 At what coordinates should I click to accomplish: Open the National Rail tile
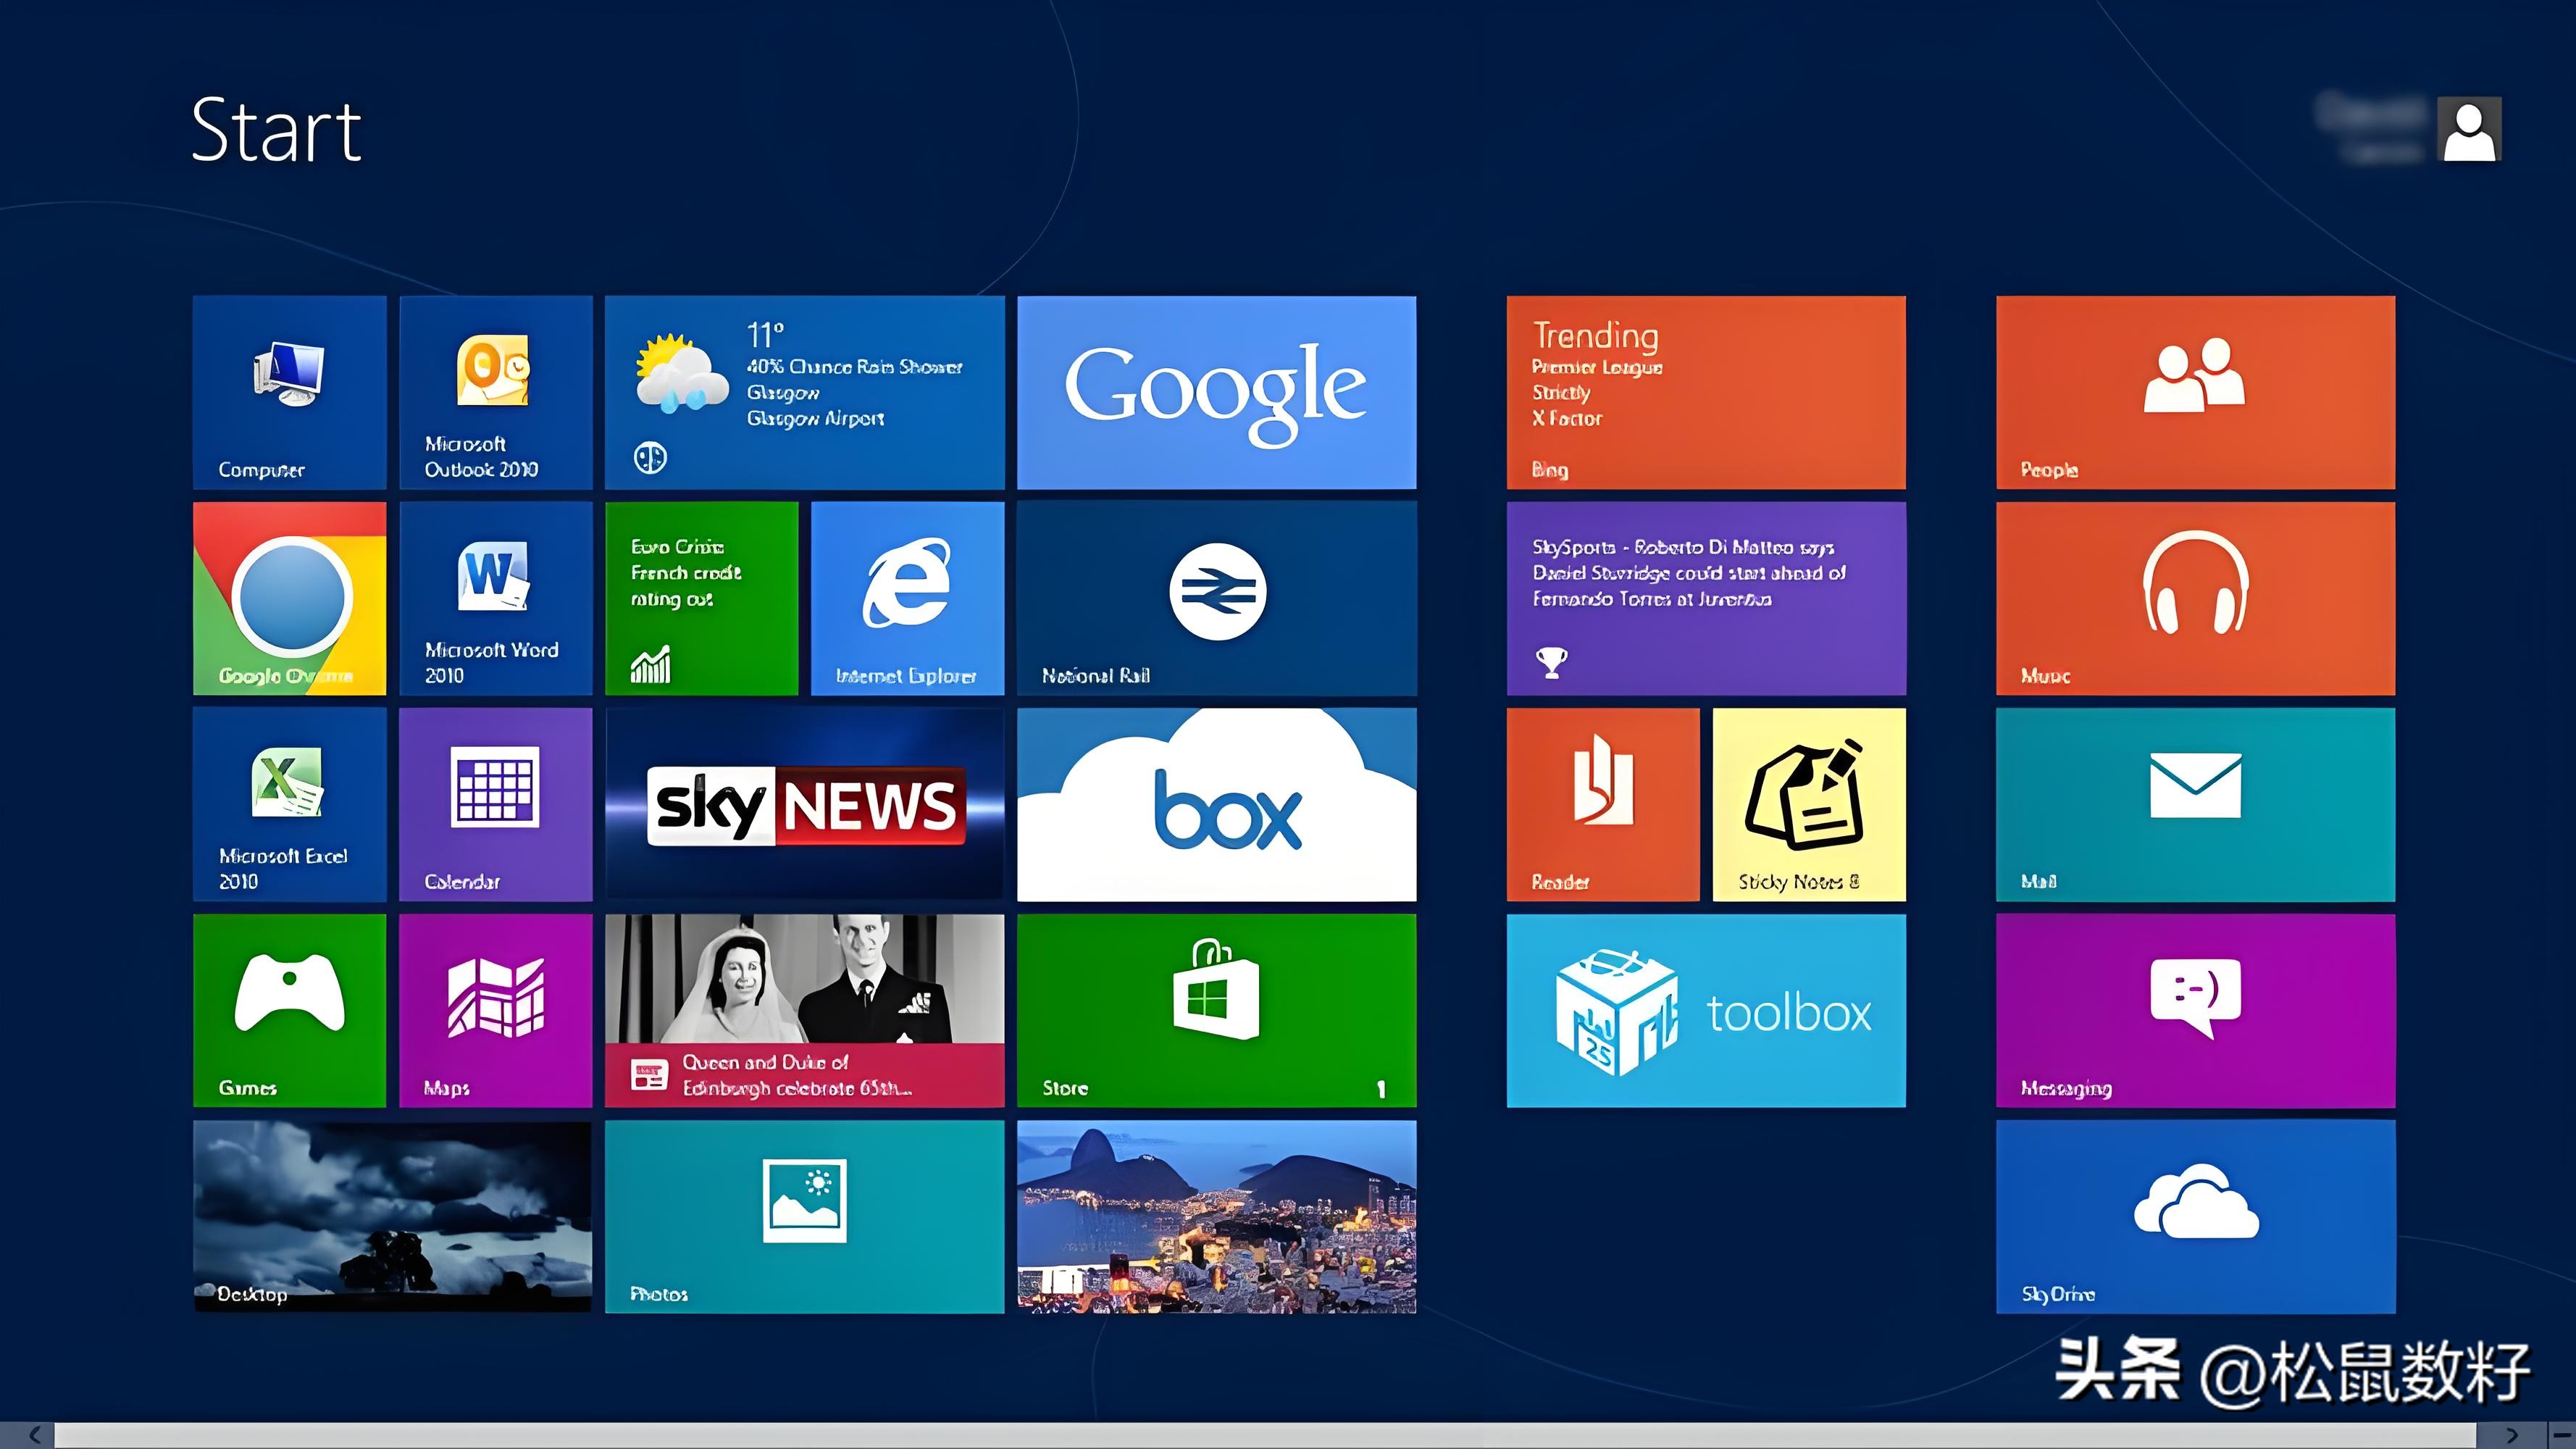1216,598
